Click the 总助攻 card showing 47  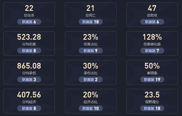[152, 15]
